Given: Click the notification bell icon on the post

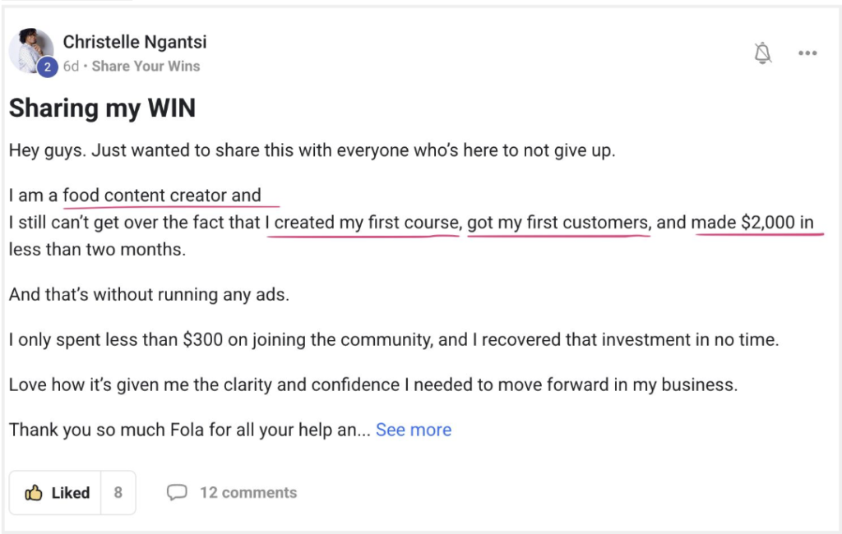Looking at the screenshot, I should 763,53.
